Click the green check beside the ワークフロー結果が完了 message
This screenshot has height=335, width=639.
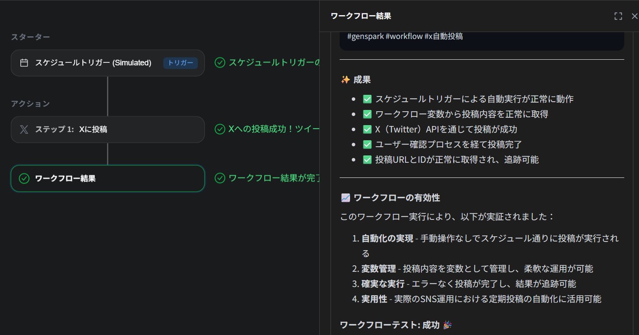220,178
